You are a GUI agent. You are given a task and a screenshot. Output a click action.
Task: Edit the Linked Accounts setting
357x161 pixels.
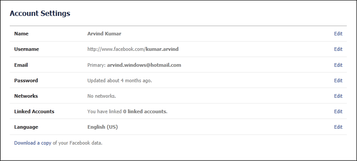point(338,111)
